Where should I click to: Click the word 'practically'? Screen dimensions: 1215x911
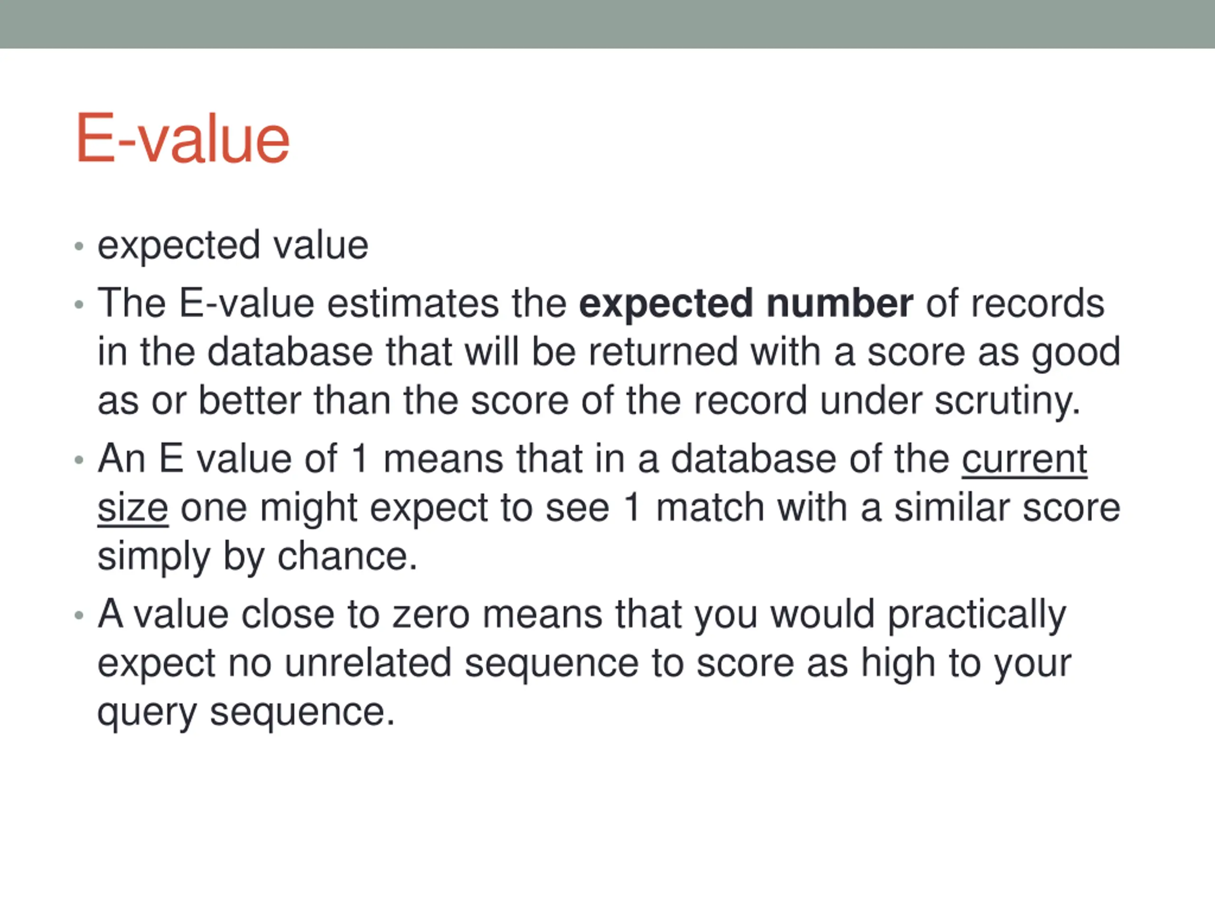click(x=977, y=615)
